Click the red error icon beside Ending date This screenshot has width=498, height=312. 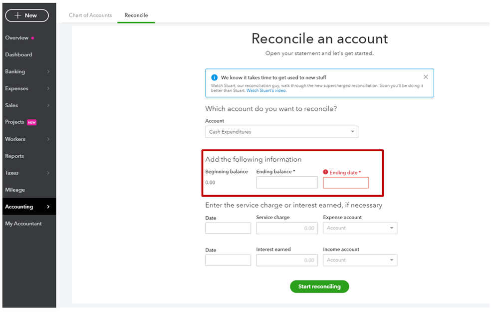click(325, 172)
